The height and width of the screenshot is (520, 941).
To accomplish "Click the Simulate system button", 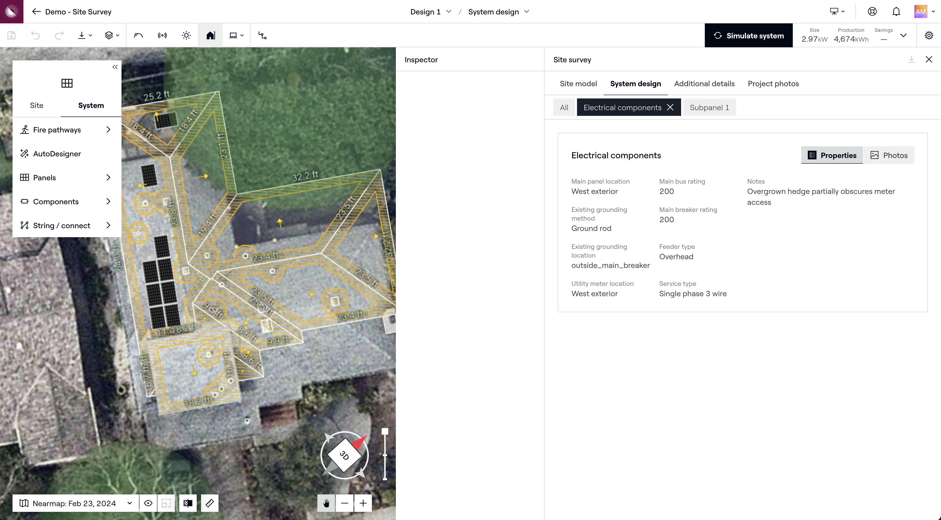I will coord(748,35).
